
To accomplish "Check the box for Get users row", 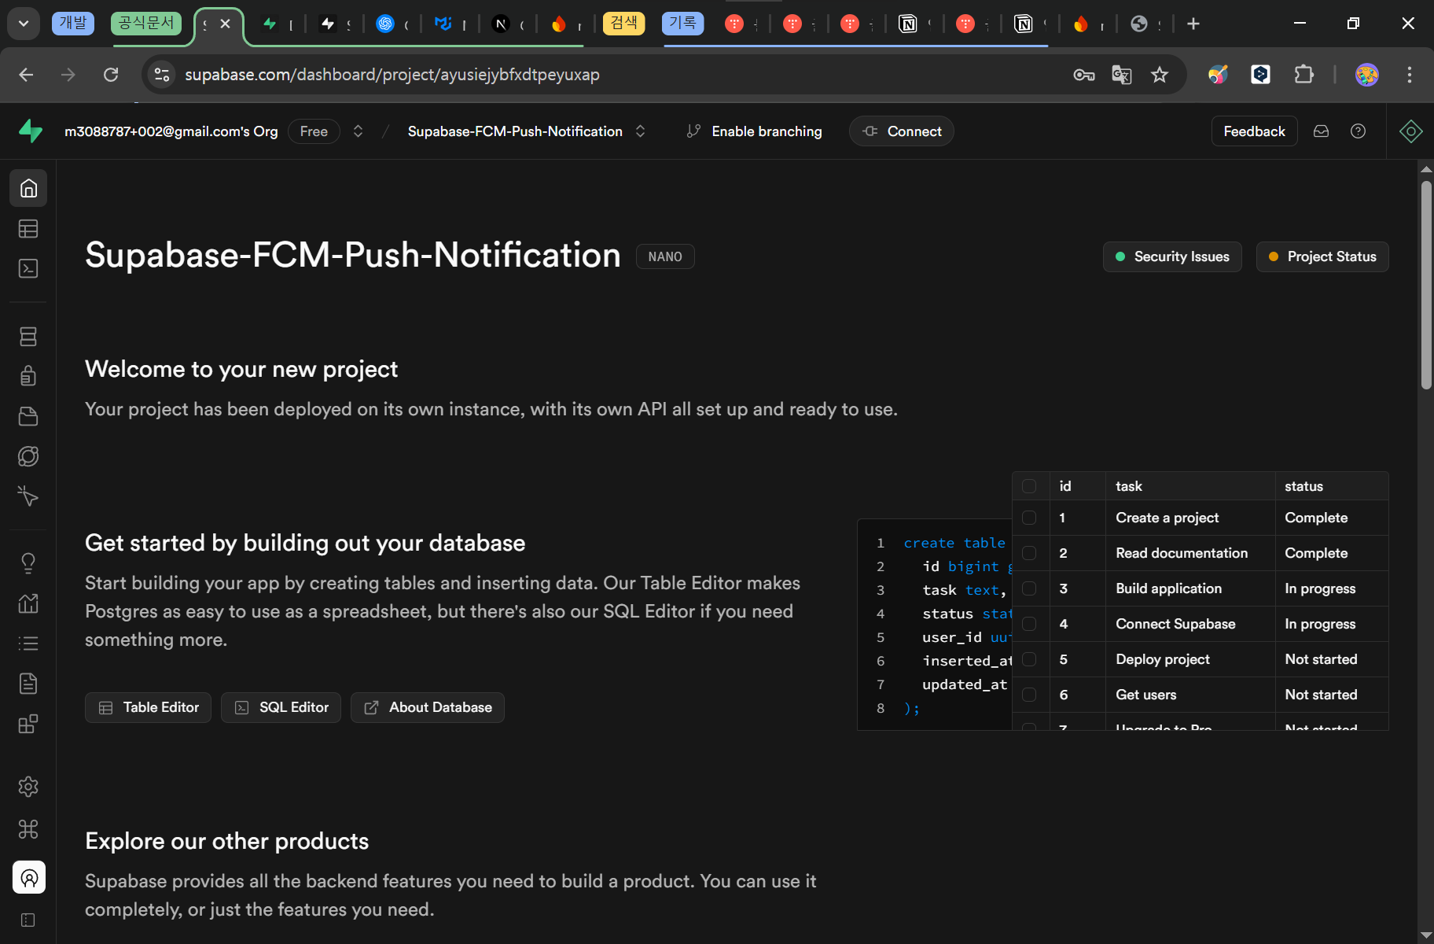I will tap(1029, 695).
